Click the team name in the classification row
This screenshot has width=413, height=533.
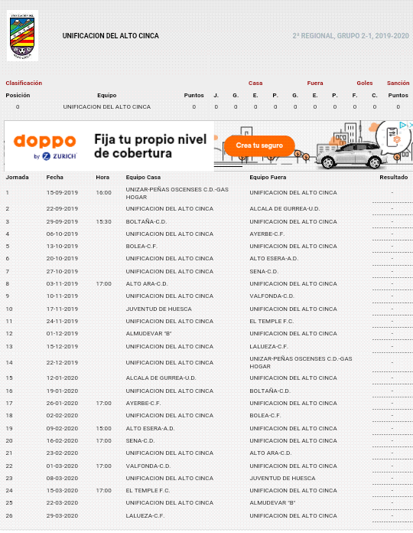point(107,106)
